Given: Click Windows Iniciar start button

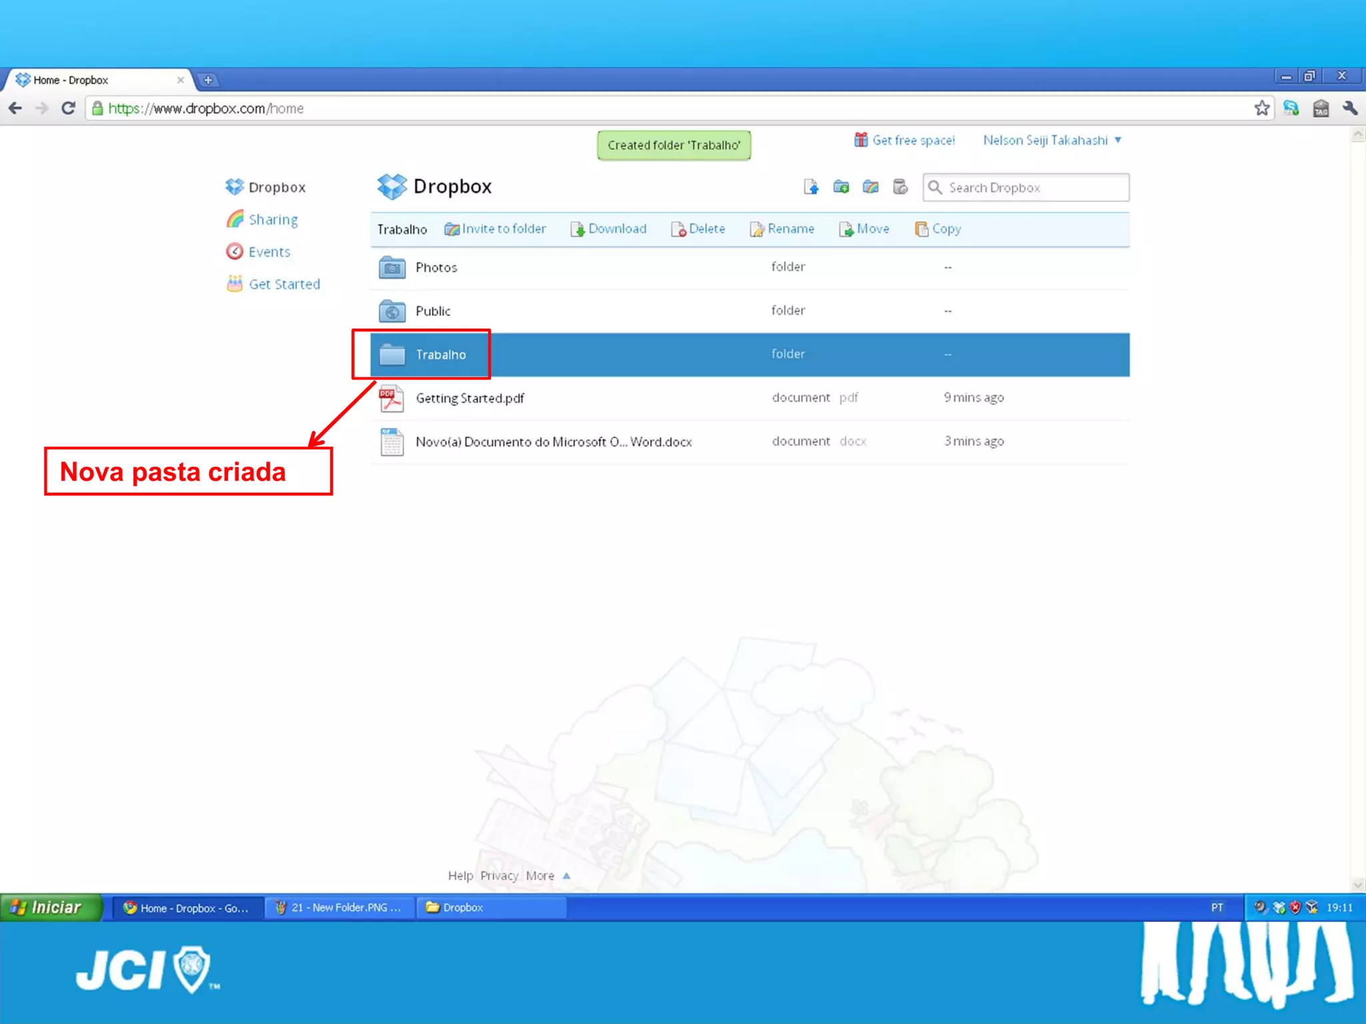Looking at the screenshot, I should (50, 907).
